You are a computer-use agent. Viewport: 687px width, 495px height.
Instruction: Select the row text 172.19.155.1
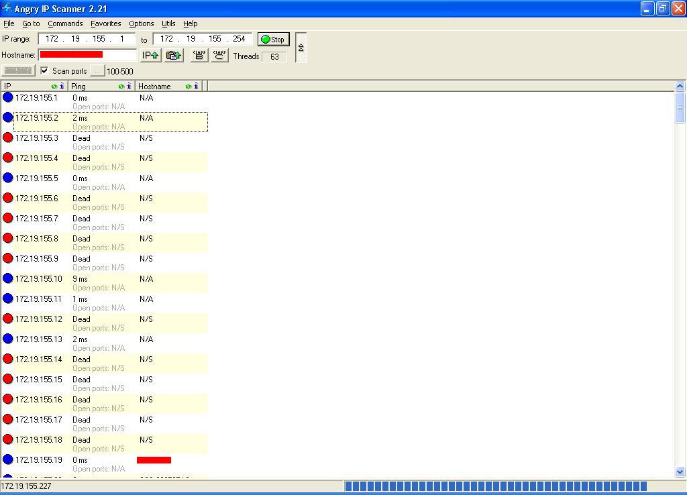click(36, 98)
